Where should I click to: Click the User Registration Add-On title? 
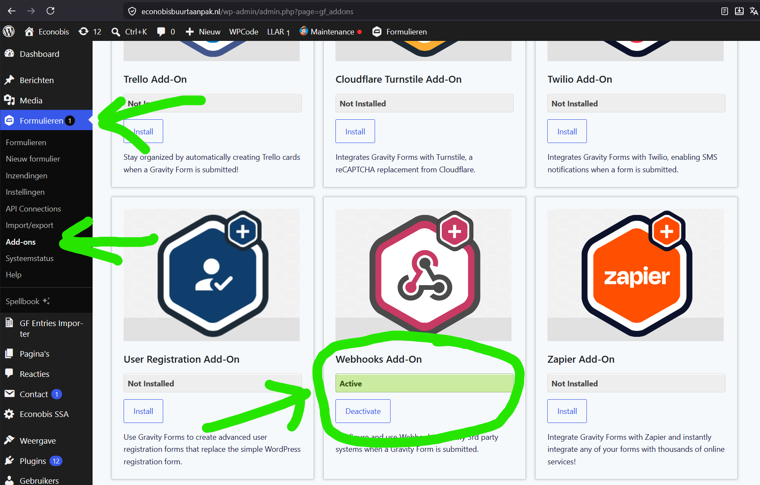(x=181, y=359)
